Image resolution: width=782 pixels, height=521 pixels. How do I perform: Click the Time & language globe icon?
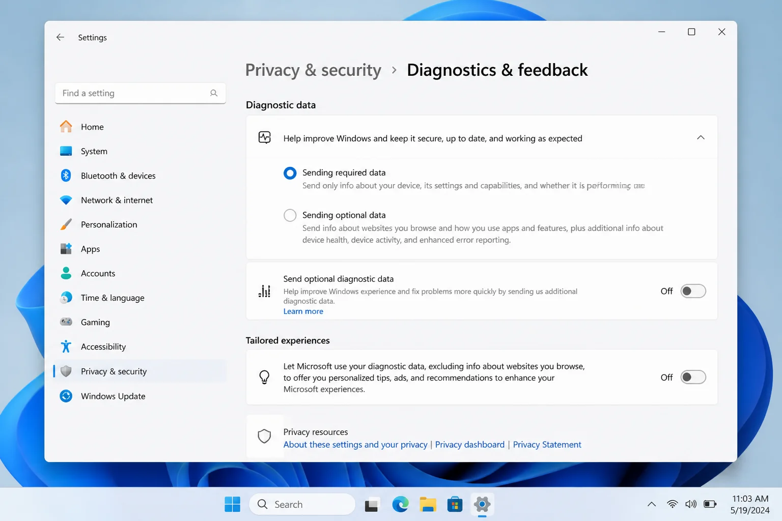click(66, 298)
